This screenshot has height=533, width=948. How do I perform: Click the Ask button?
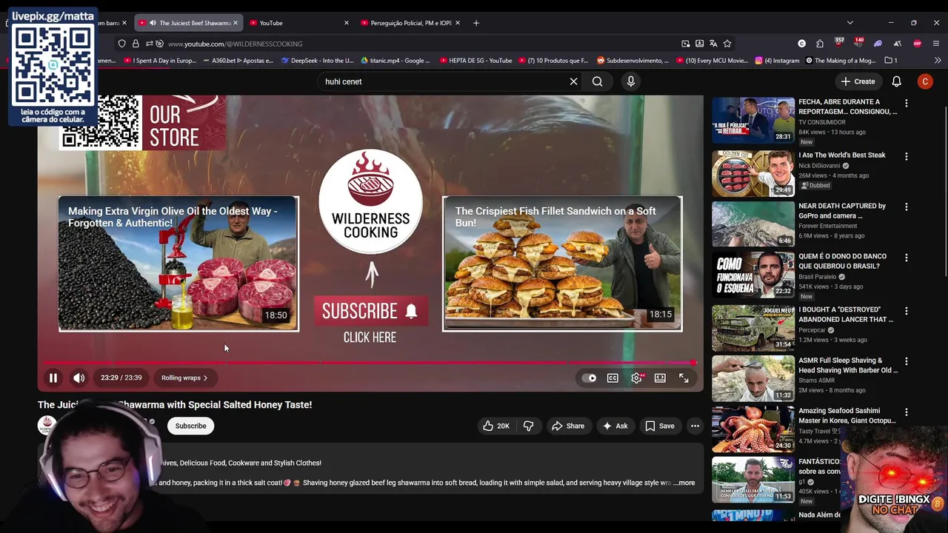[615, 426]
